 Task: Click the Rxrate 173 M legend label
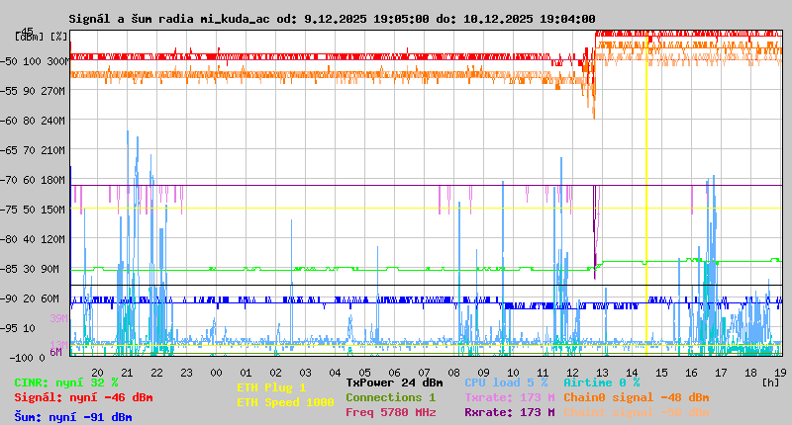tap(509, 412)
